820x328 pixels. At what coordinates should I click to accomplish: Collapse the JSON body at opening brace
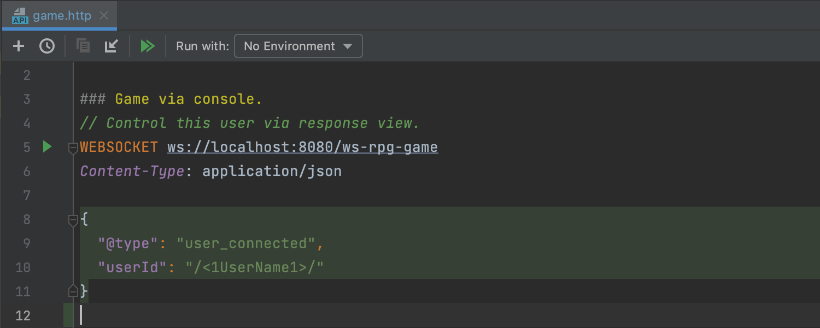click(73, 220)
